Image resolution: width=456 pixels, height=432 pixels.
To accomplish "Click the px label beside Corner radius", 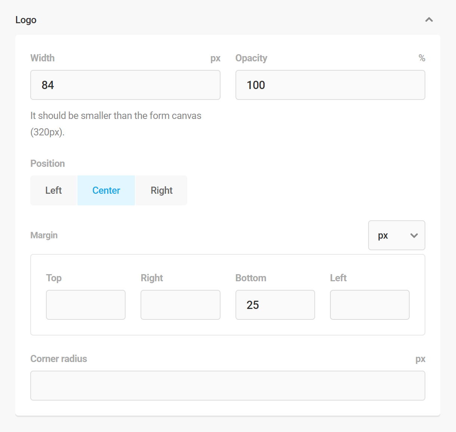I will click(x=420, y=359).
